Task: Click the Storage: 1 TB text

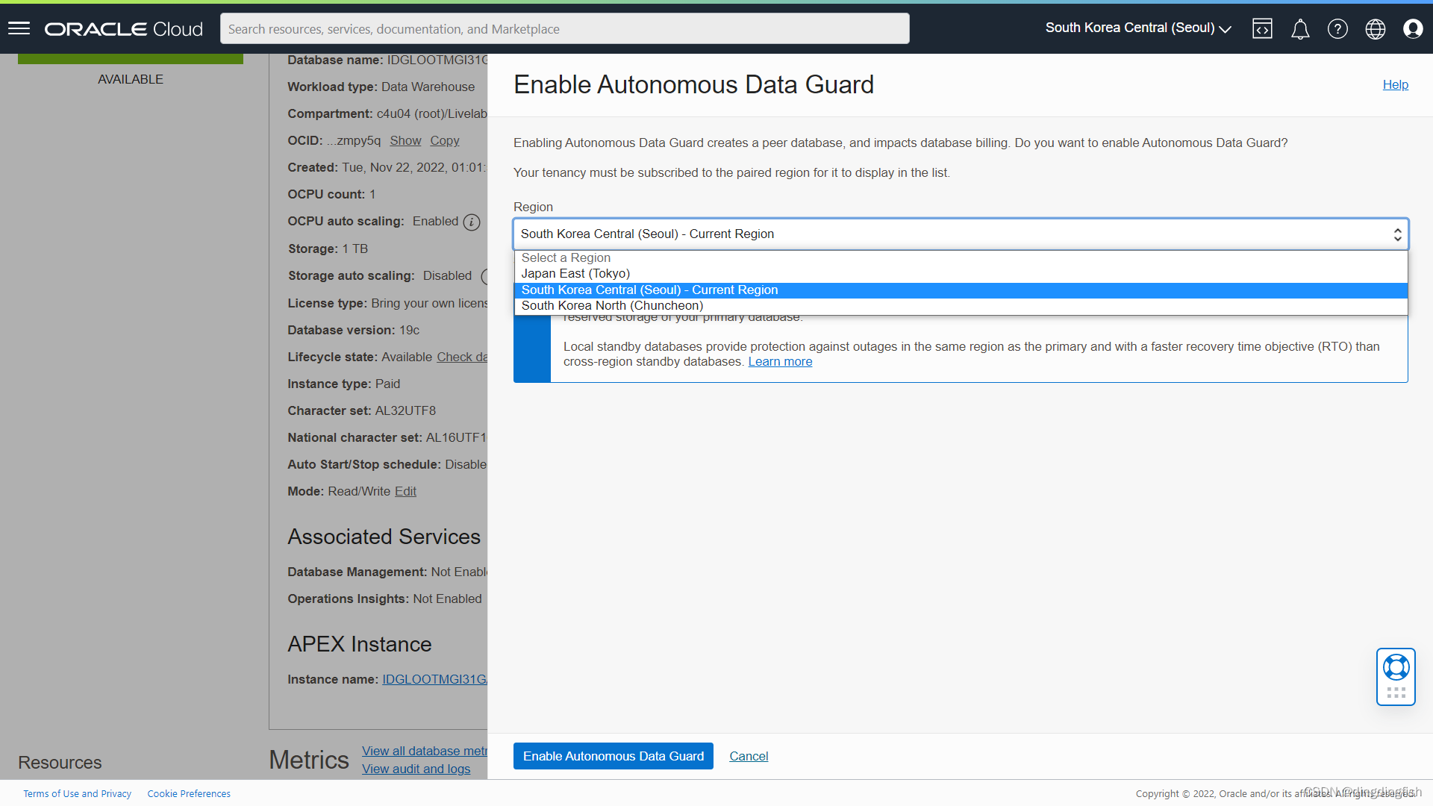Action: 328,249
